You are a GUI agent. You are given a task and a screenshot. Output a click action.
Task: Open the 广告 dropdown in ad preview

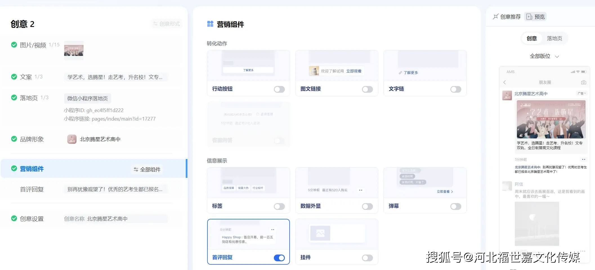(x=581, y=94)
